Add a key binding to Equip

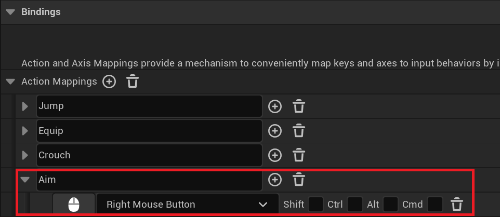point(274,131)
